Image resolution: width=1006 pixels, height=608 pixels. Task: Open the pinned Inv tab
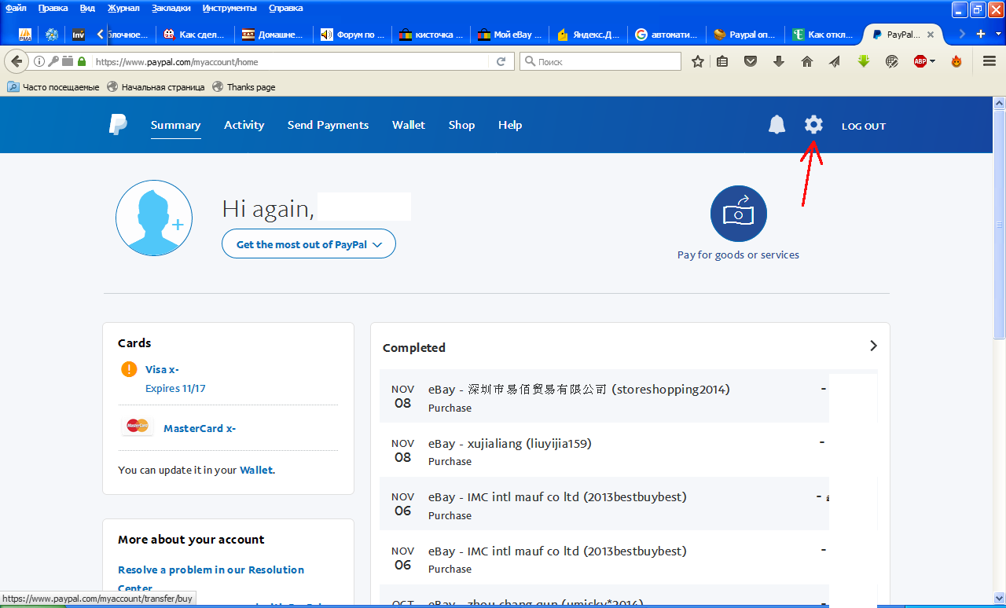click(79, 35)
